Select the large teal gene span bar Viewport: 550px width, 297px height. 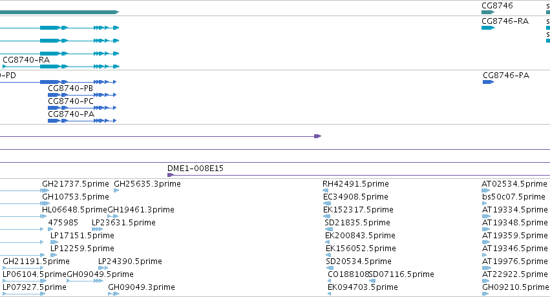click(59, 12)
